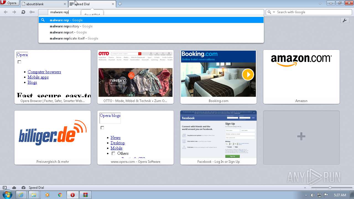Viewport: 354px width, 199px height.
Task: Switch to the about:blank tab
Action: (x=44, y=4)
